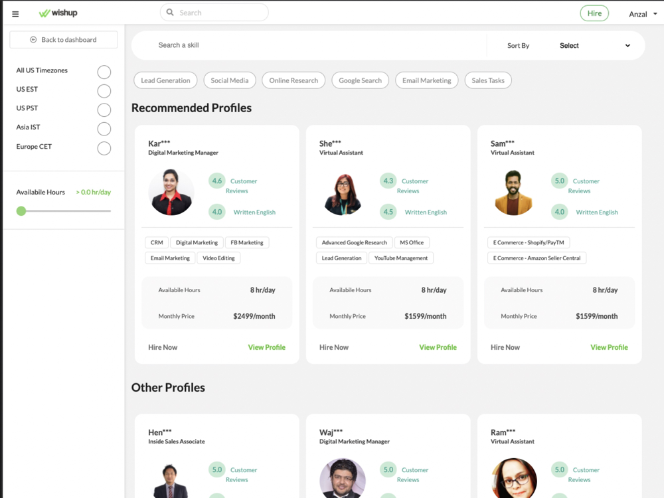Viewport: 664px width, 498px height.
Task: Expand the Anzal account menu
Action: coord(643,14)
